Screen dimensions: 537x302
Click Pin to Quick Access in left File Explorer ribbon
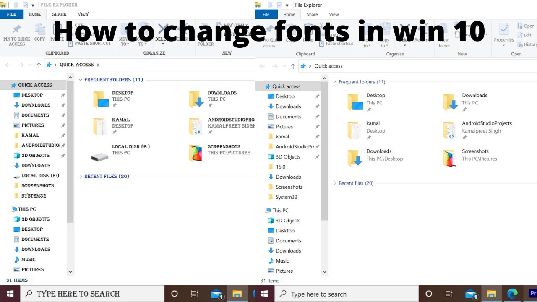click(17, 35)
